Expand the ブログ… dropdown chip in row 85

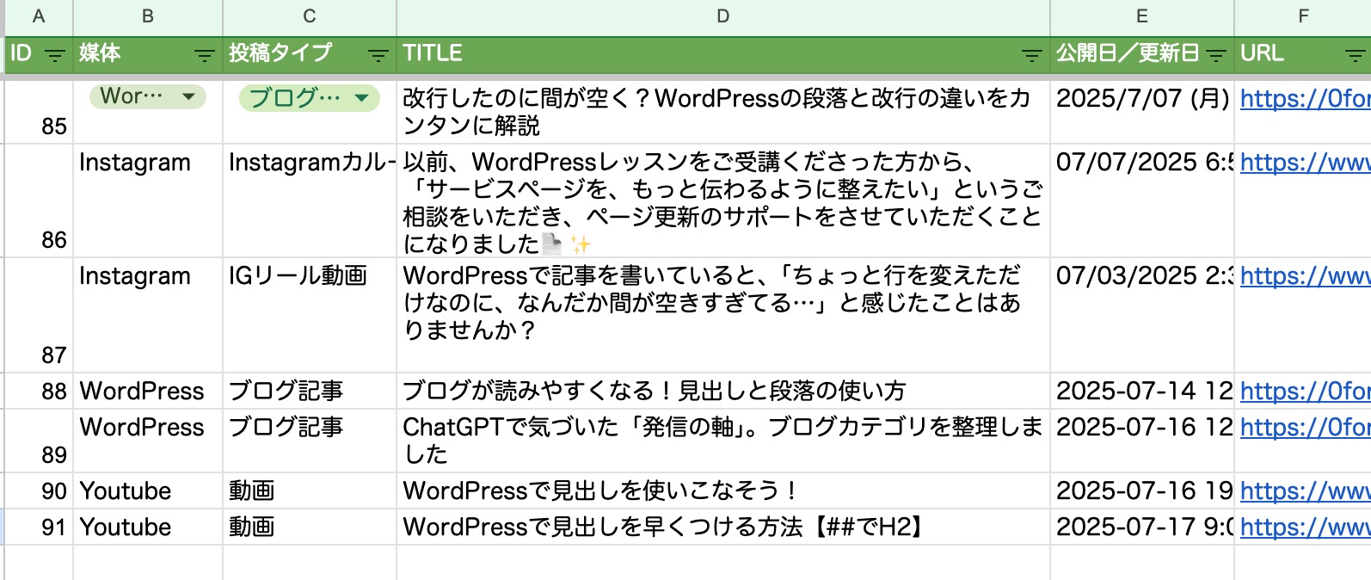362,98
